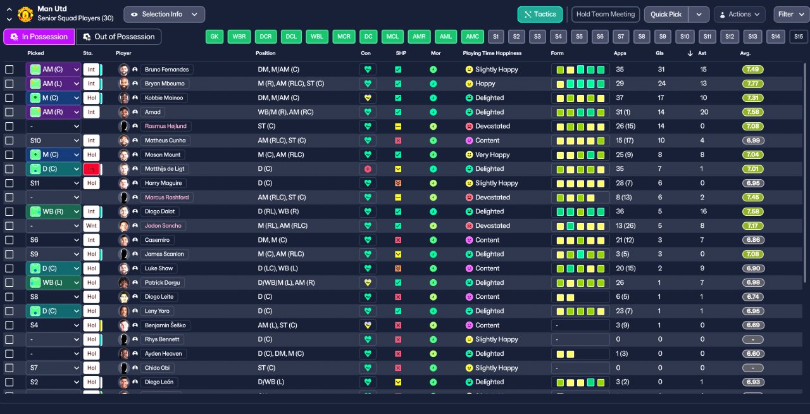
Task: Switch to the Out of Possession tab
Action: [x=118, y=37]
